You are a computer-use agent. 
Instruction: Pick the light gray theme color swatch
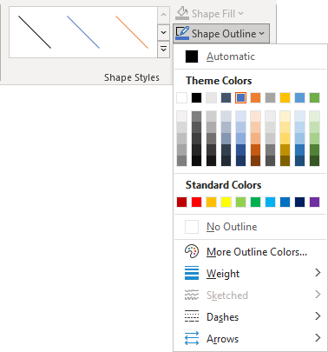coord(211,98)
